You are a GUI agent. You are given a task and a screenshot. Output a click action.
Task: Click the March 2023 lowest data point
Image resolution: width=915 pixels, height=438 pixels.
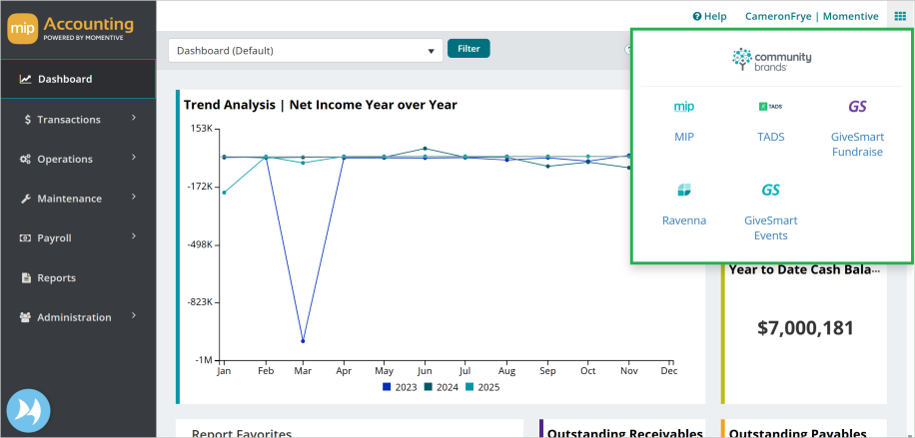point(303,341)
